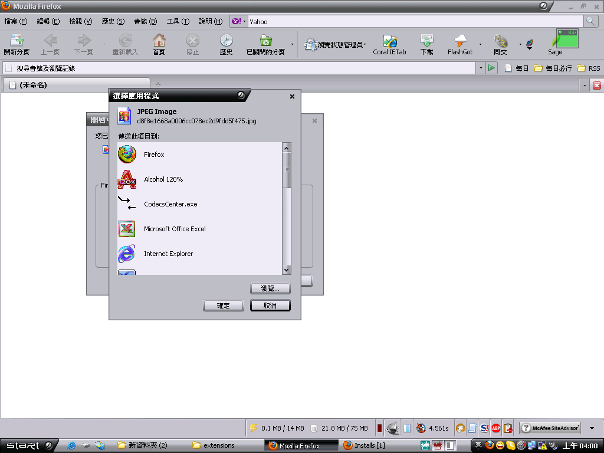Click the Adblock Plus status bar icon
This screenshot has width=604, height=453.
tap(496, 428)
